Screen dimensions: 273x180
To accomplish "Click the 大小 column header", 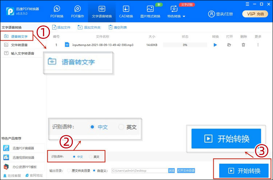I will tap(152, 36).
